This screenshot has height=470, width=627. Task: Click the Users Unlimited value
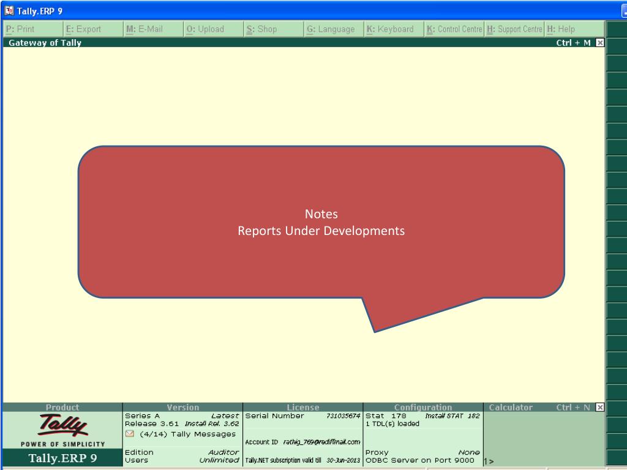[219, 460]
